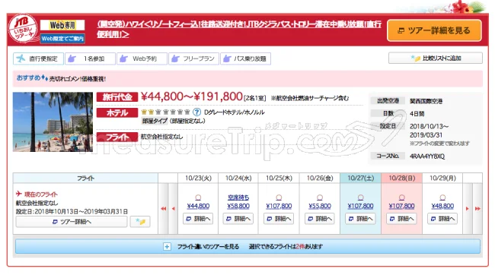Select the 10/26(金) date column header
The height and width of the screenshot is (275, 495).
320,178
